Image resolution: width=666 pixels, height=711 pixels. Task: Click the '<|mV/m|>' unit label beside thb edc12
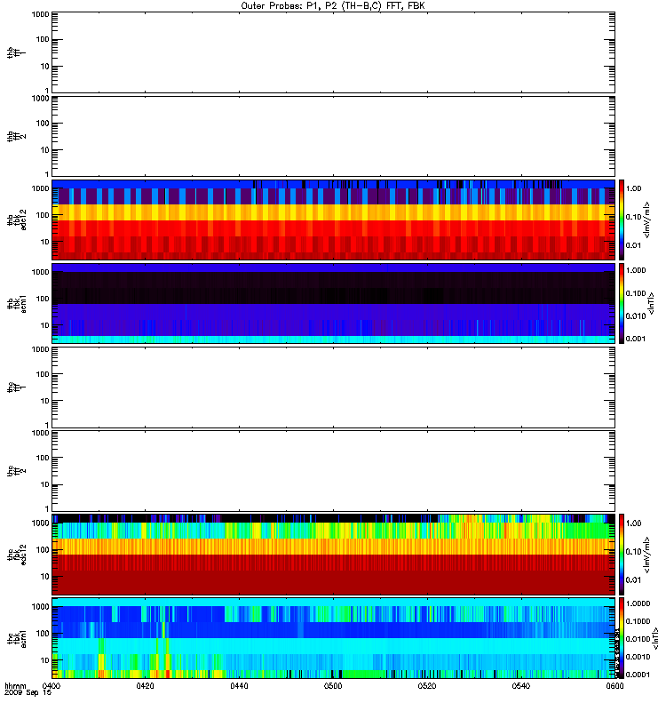(x=646, y=220)
